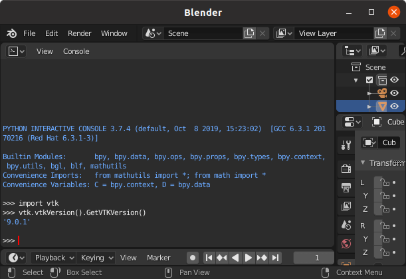Screen dimensions: 406x279
Task: Open the view layer browse dropdown
Action: point(284,33)
